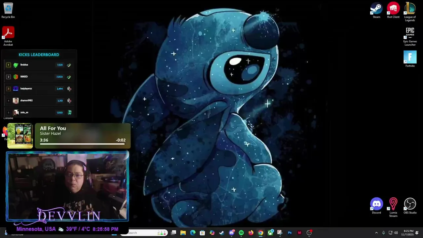This screenshot has height=238, width=423.
Task: Open the volume speaker tray icon
Action: [x=396, y=233]
